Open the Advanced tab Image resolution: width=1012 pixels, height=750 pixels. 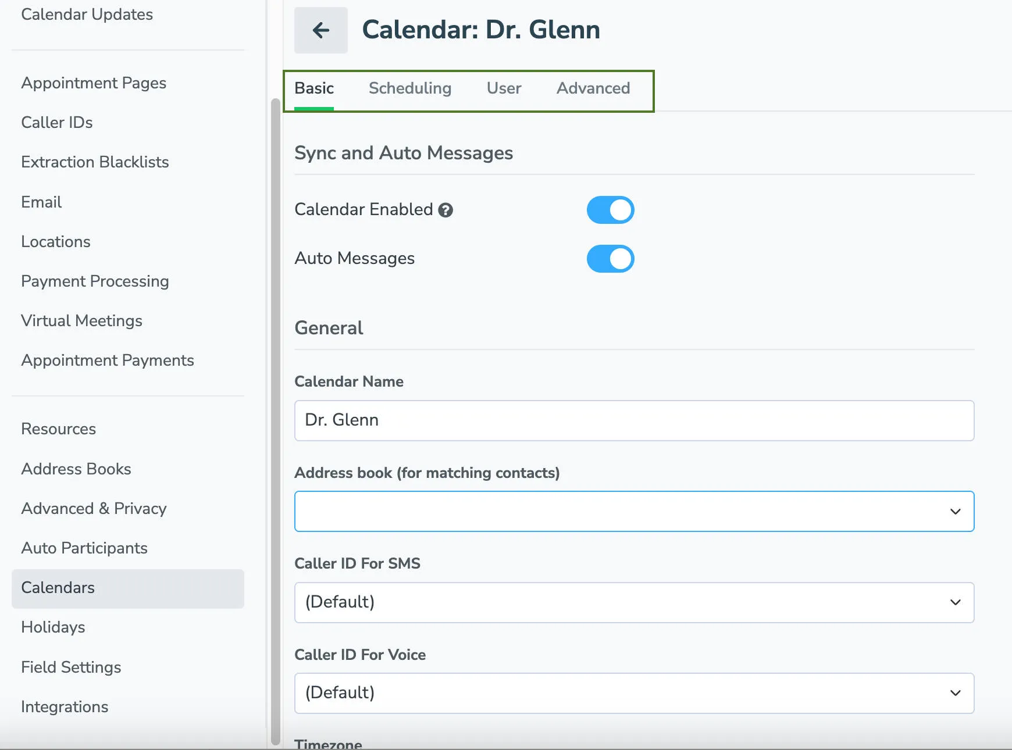[x=593, y=88]
